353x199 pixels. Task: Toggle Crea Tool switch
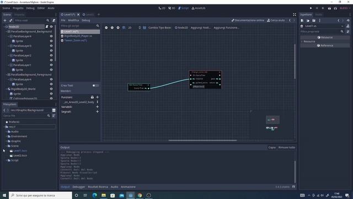click(95, 86)
